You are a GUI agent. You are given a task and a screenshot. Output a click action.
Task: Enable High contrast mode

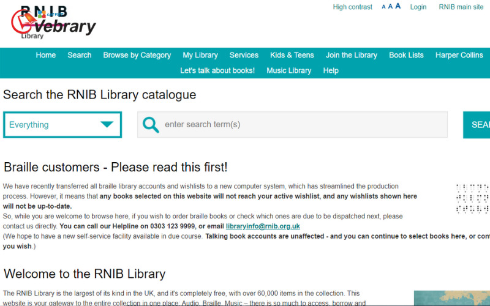[353, 7]
